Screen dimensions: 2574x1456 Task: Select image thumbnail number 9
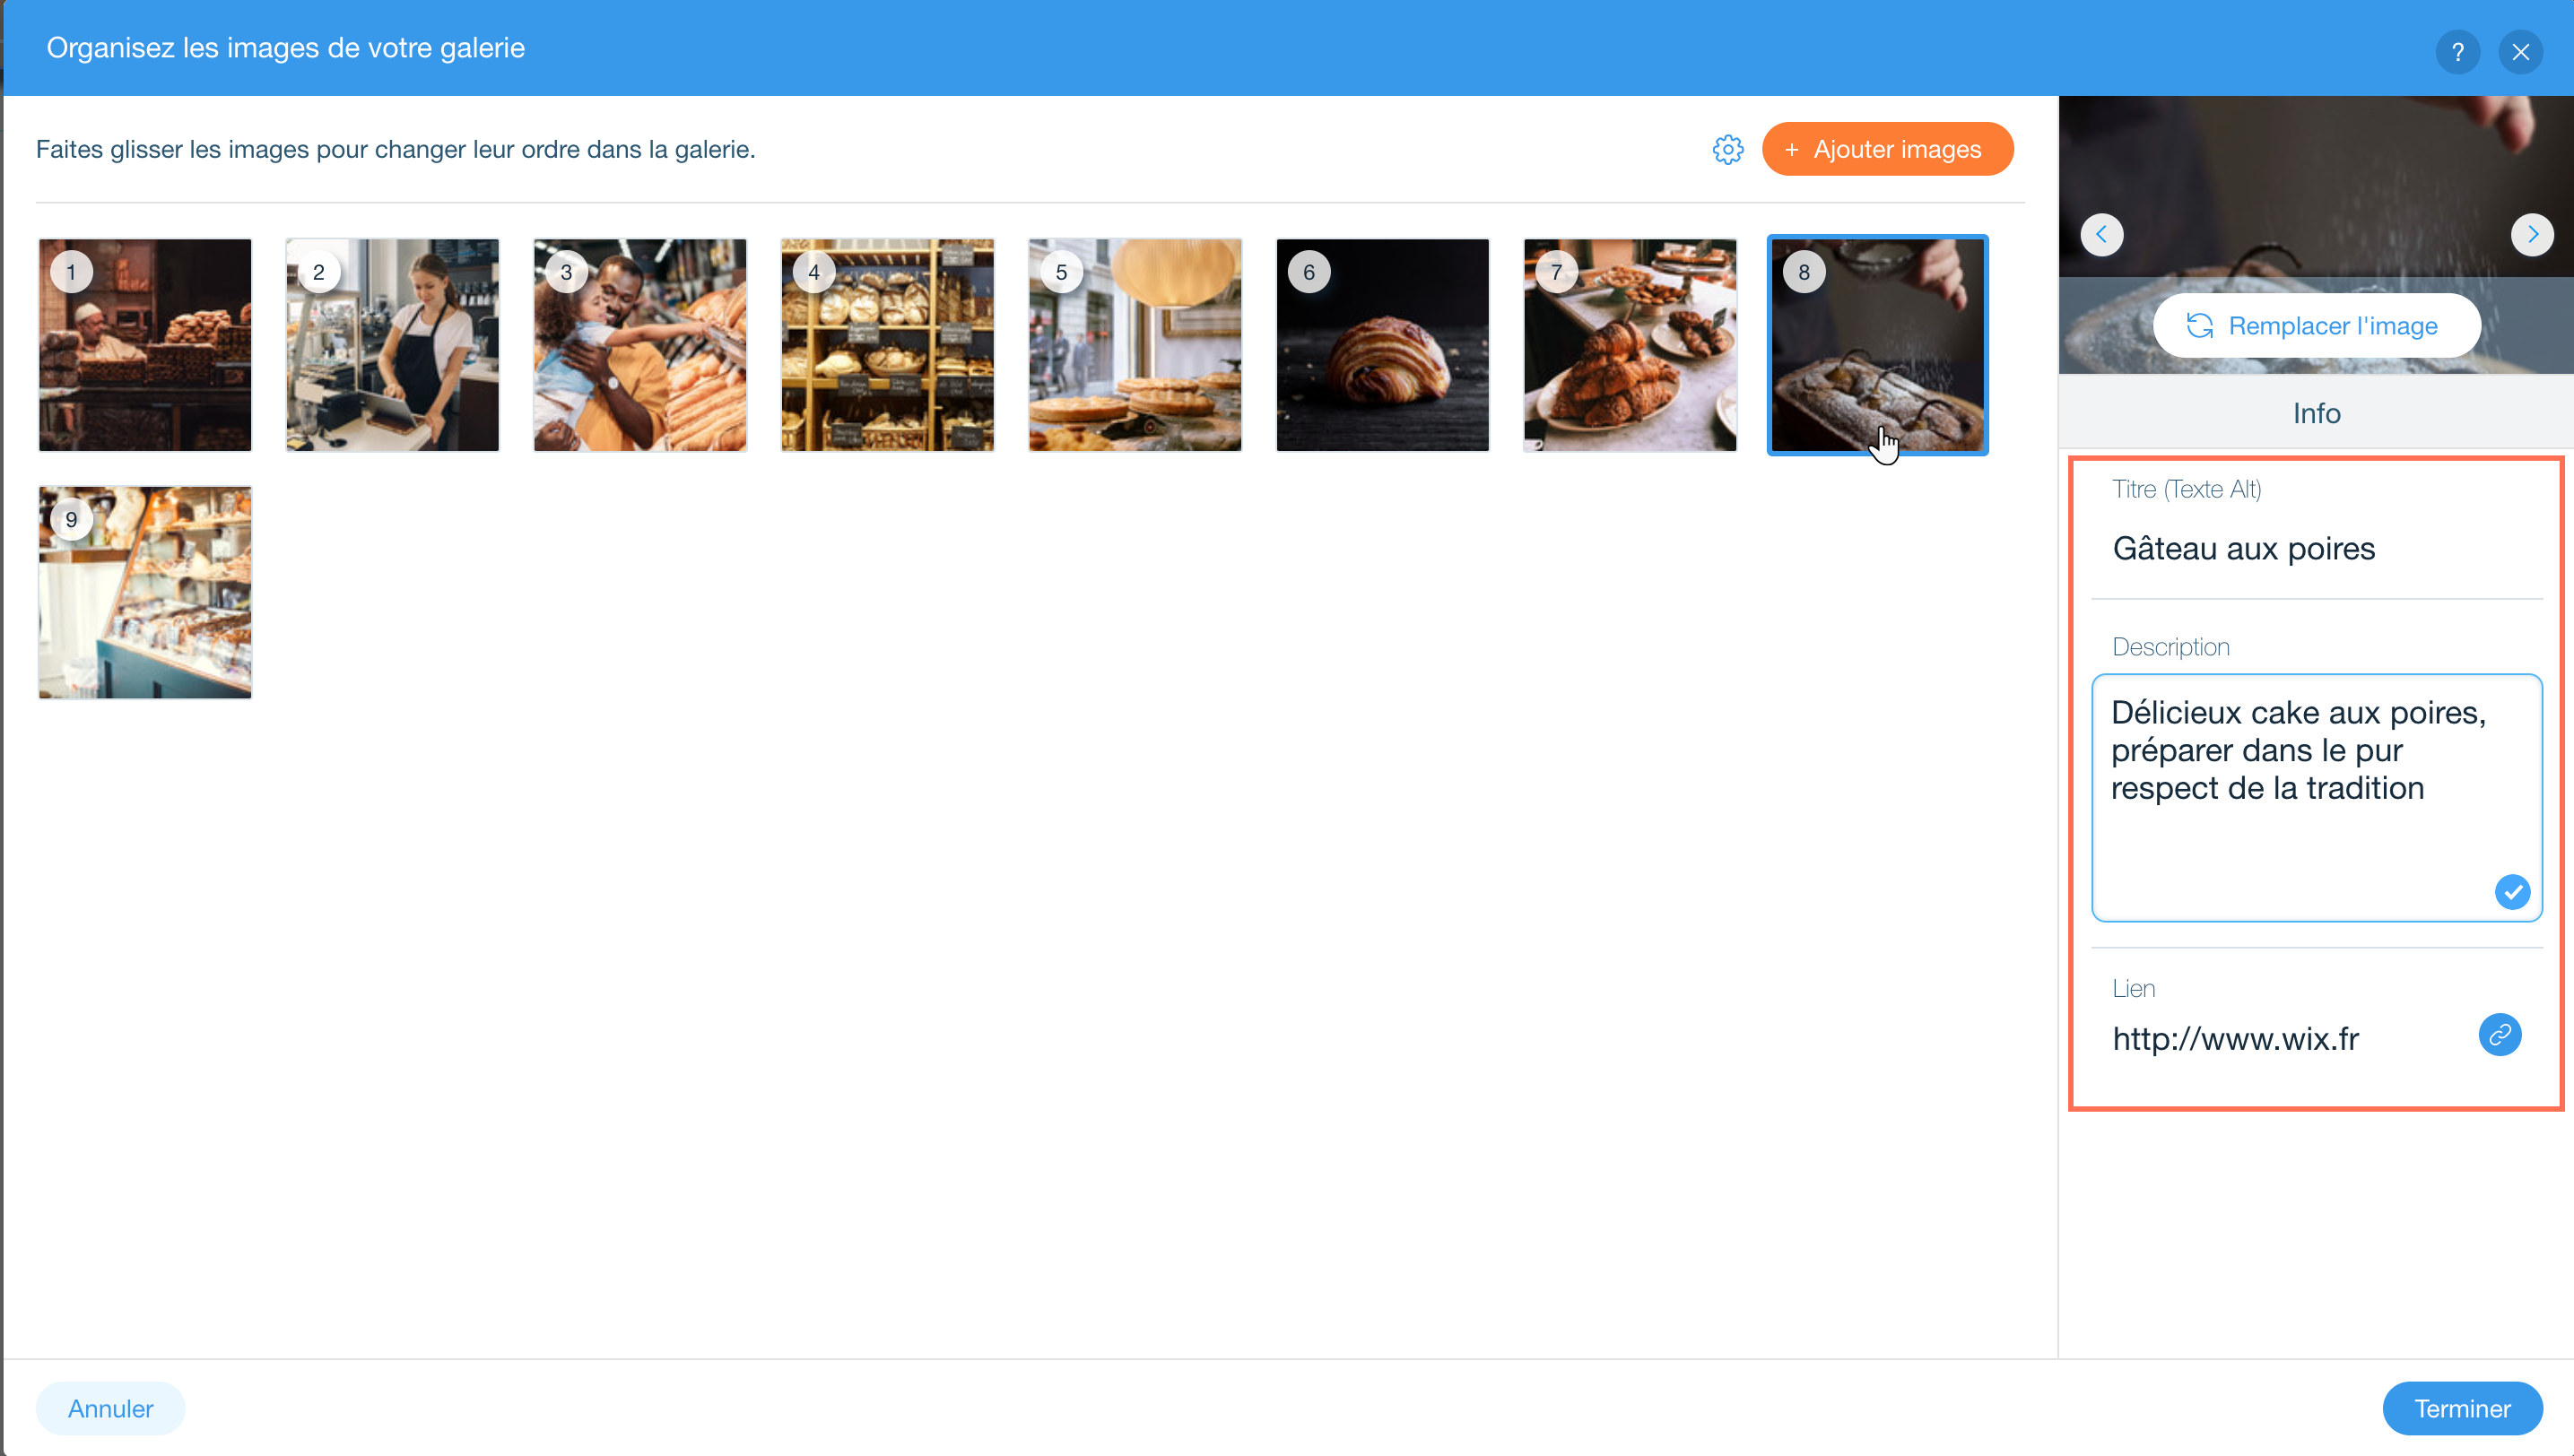coord(147,592)
